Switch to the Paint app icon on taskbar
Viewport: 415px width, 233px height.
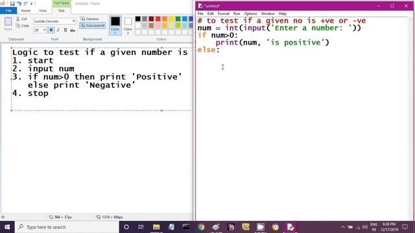pyautogui.click(x=216, y=227)
